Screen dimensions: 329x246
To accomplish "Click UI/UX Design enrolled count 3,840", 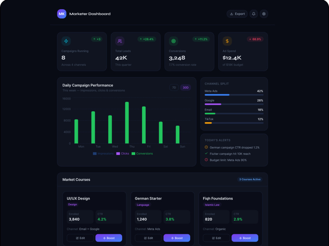I will [74, 219].
